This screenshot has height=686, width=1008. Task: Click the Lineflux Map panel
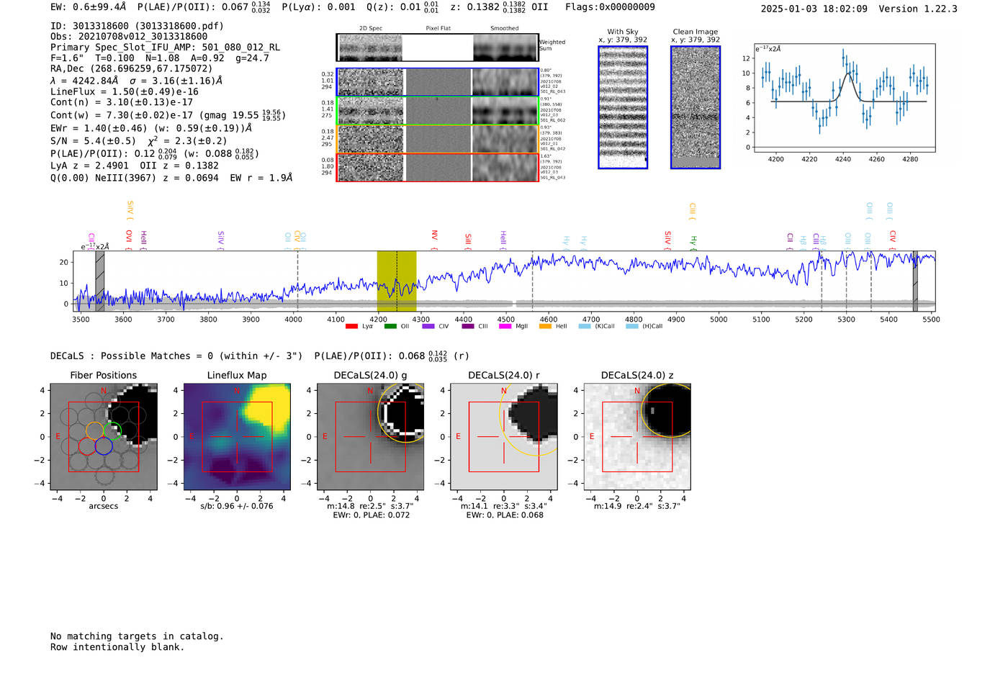coord(237,437)
